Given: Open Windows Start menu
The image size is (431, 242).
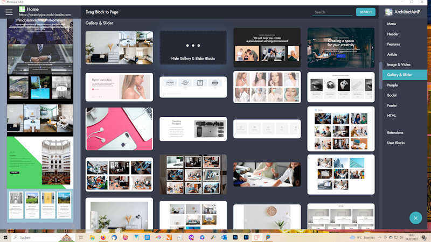Looking at the screenshot, I should [5, 237].
